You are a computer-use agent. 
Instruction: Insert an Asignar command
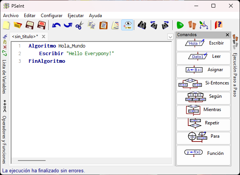coord(203,72)
